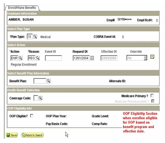Open the Reason field lookup magnifier
Screen dimensions: 165x143
[x=38, y=58]
